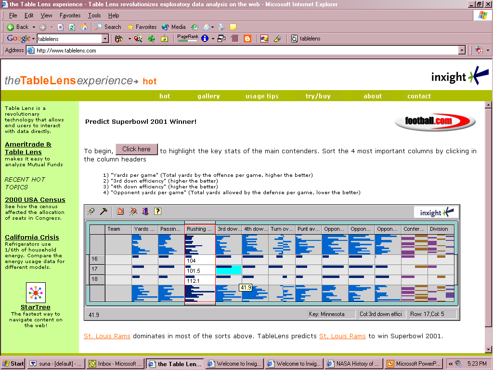Switch to the gallery navigation tab
Image resolution: width=493 pixels, height=370 pixels.
pos(208,96)
